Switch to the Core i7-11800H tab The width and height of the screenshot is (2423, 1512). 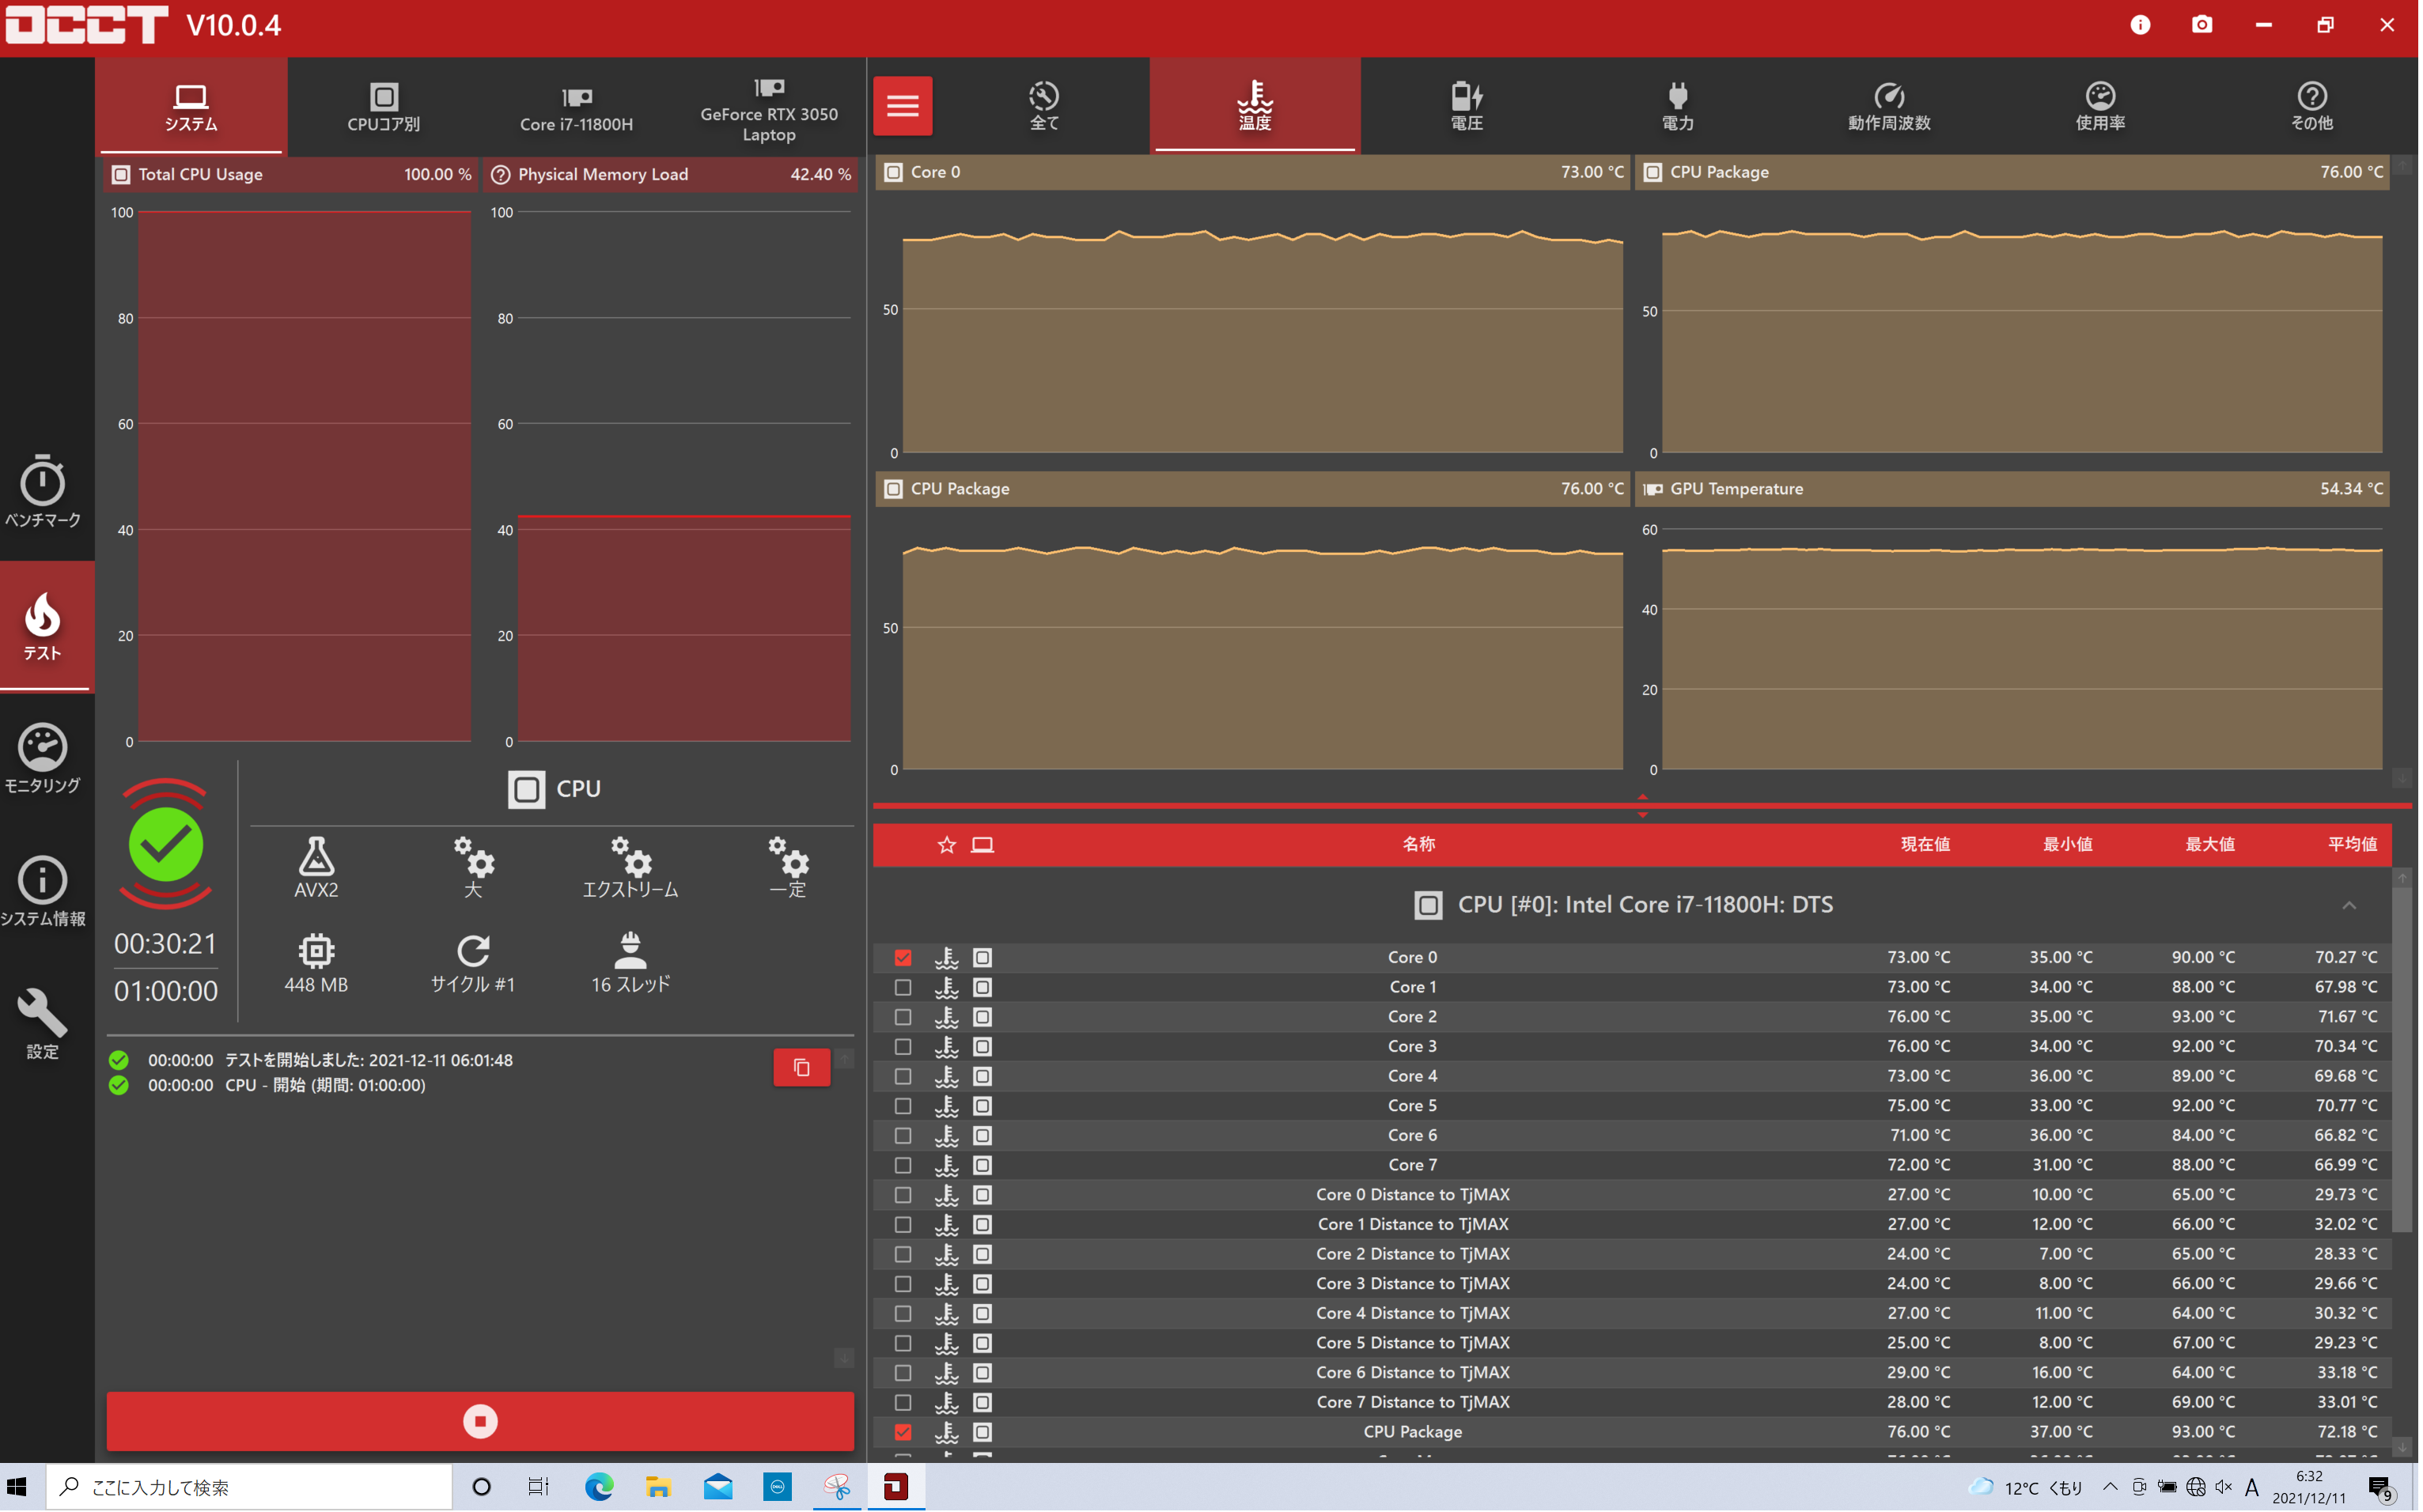pyautogui.click(x=576, y=106)
